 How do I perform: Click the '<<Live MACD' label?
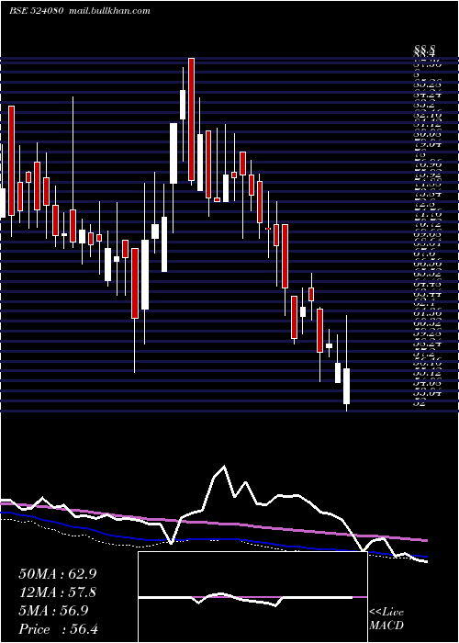pos(386,618)
